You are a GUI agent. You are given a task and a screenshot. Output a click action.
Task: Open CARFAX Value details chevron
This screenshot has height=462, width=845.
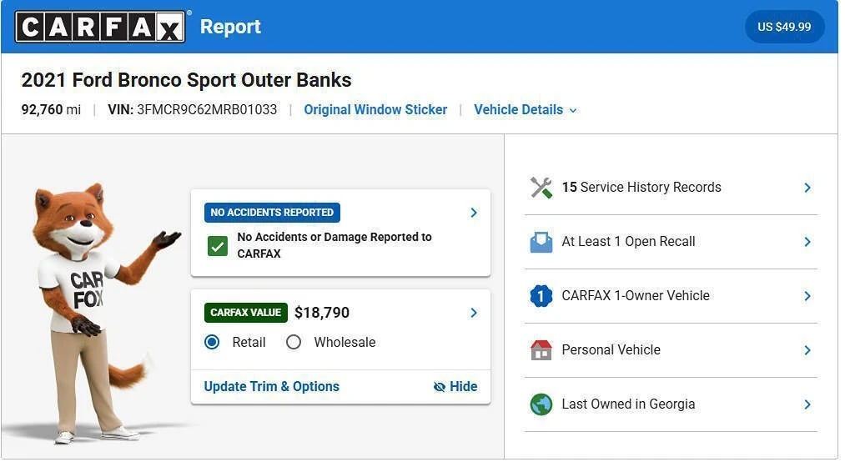tap(474, 313)
